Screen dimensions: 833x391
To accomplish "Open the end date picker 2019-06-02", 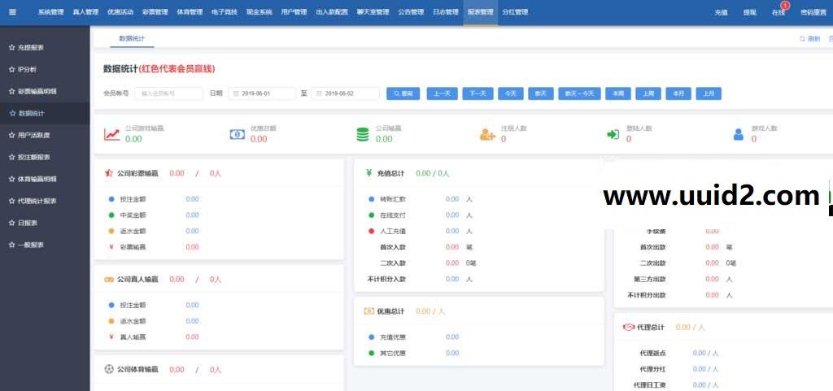I will coord(345,93).
